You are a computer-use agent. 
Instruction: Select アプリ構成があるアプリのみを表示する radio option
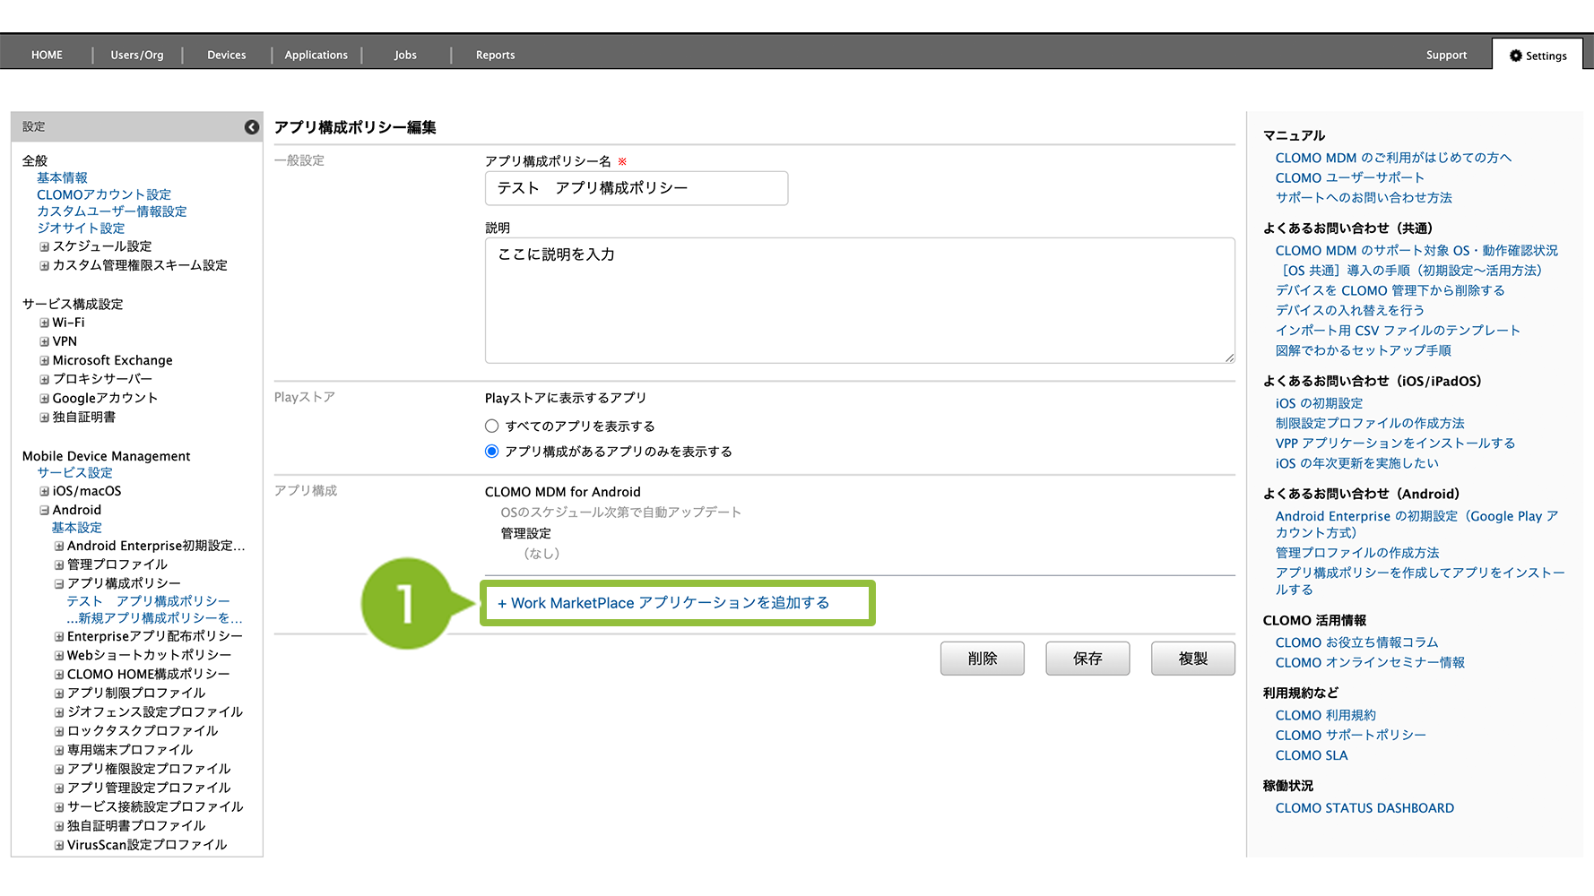491,452
